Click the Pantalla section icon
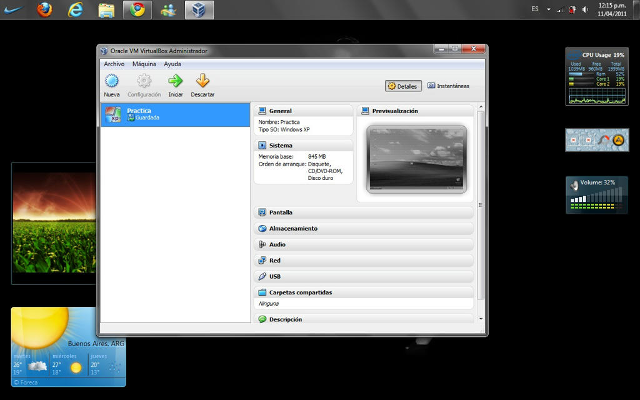Image resolution: width=640 pixels, height=400 pixels. coord(262,212)
